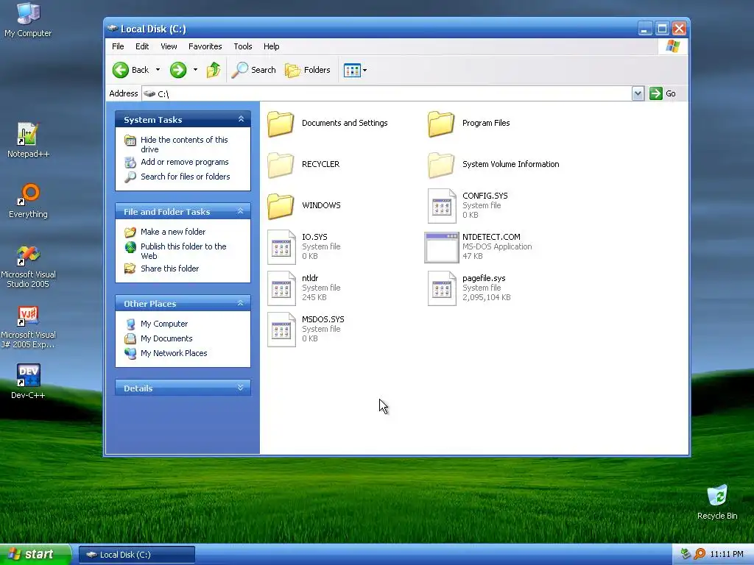Collapse the System Tasks panel

click(x=241, y=119)
